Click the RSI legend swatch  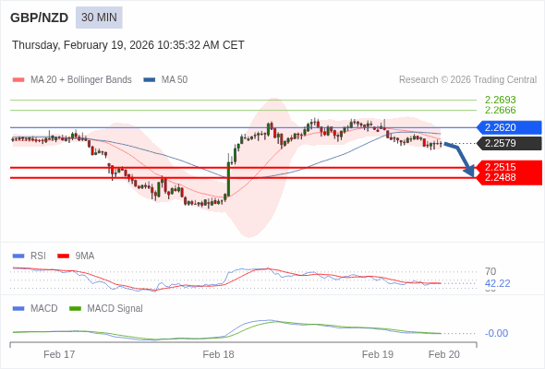coord(18,256)
